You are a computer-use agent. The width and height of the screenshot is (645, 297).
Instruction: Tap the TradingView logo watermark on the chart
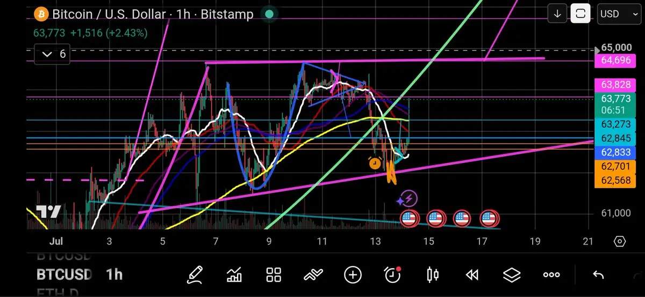pyautogui.click(x=48, y=212)
